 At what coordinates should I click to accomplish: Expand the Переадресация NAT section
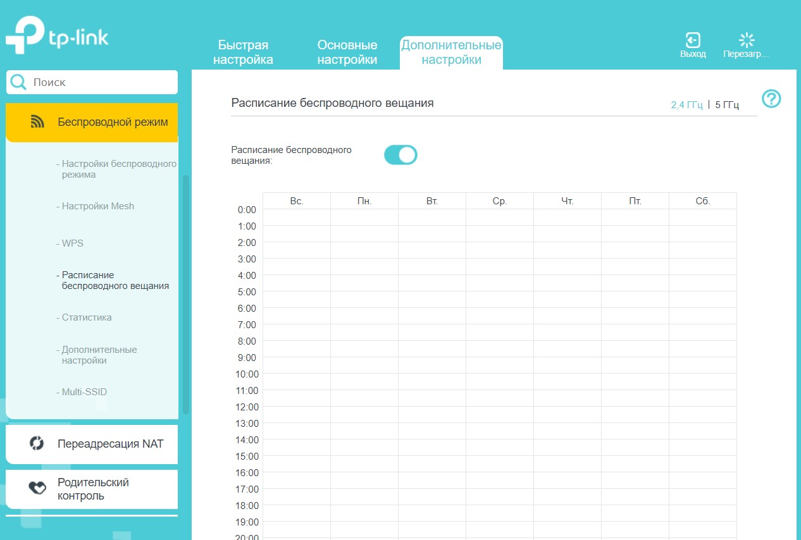click(x=110, y=444)
